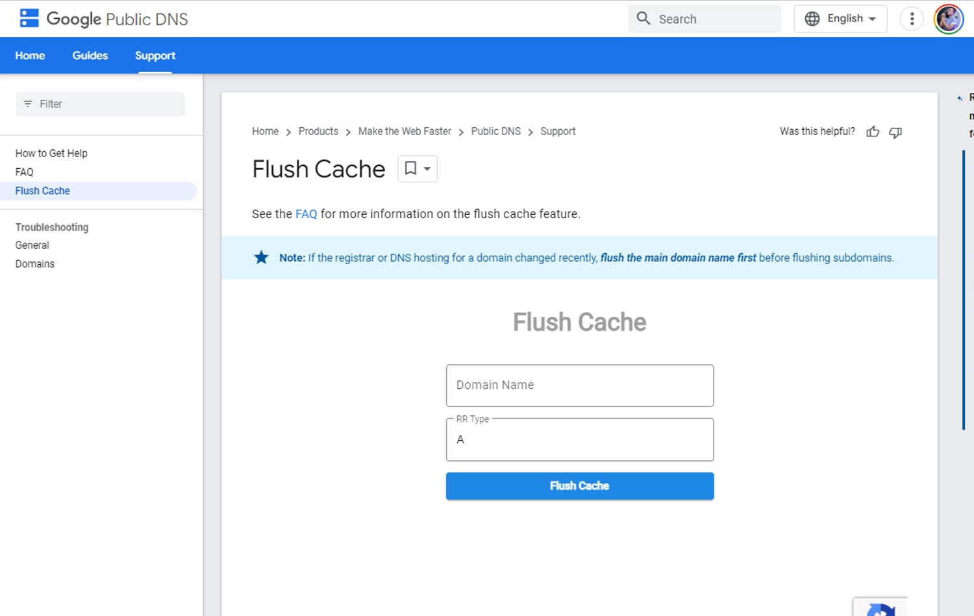This screenshot has height=616, width=974.
Task: Open the RR Type selector showing A
Action: click(x=579, y=439)
